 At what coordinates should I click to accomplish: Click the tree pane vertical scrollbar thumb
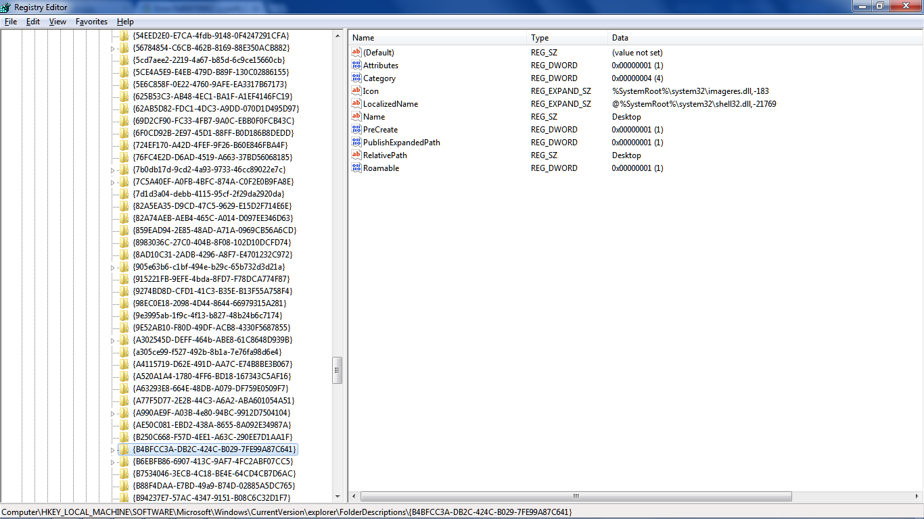tap(338, 370)
